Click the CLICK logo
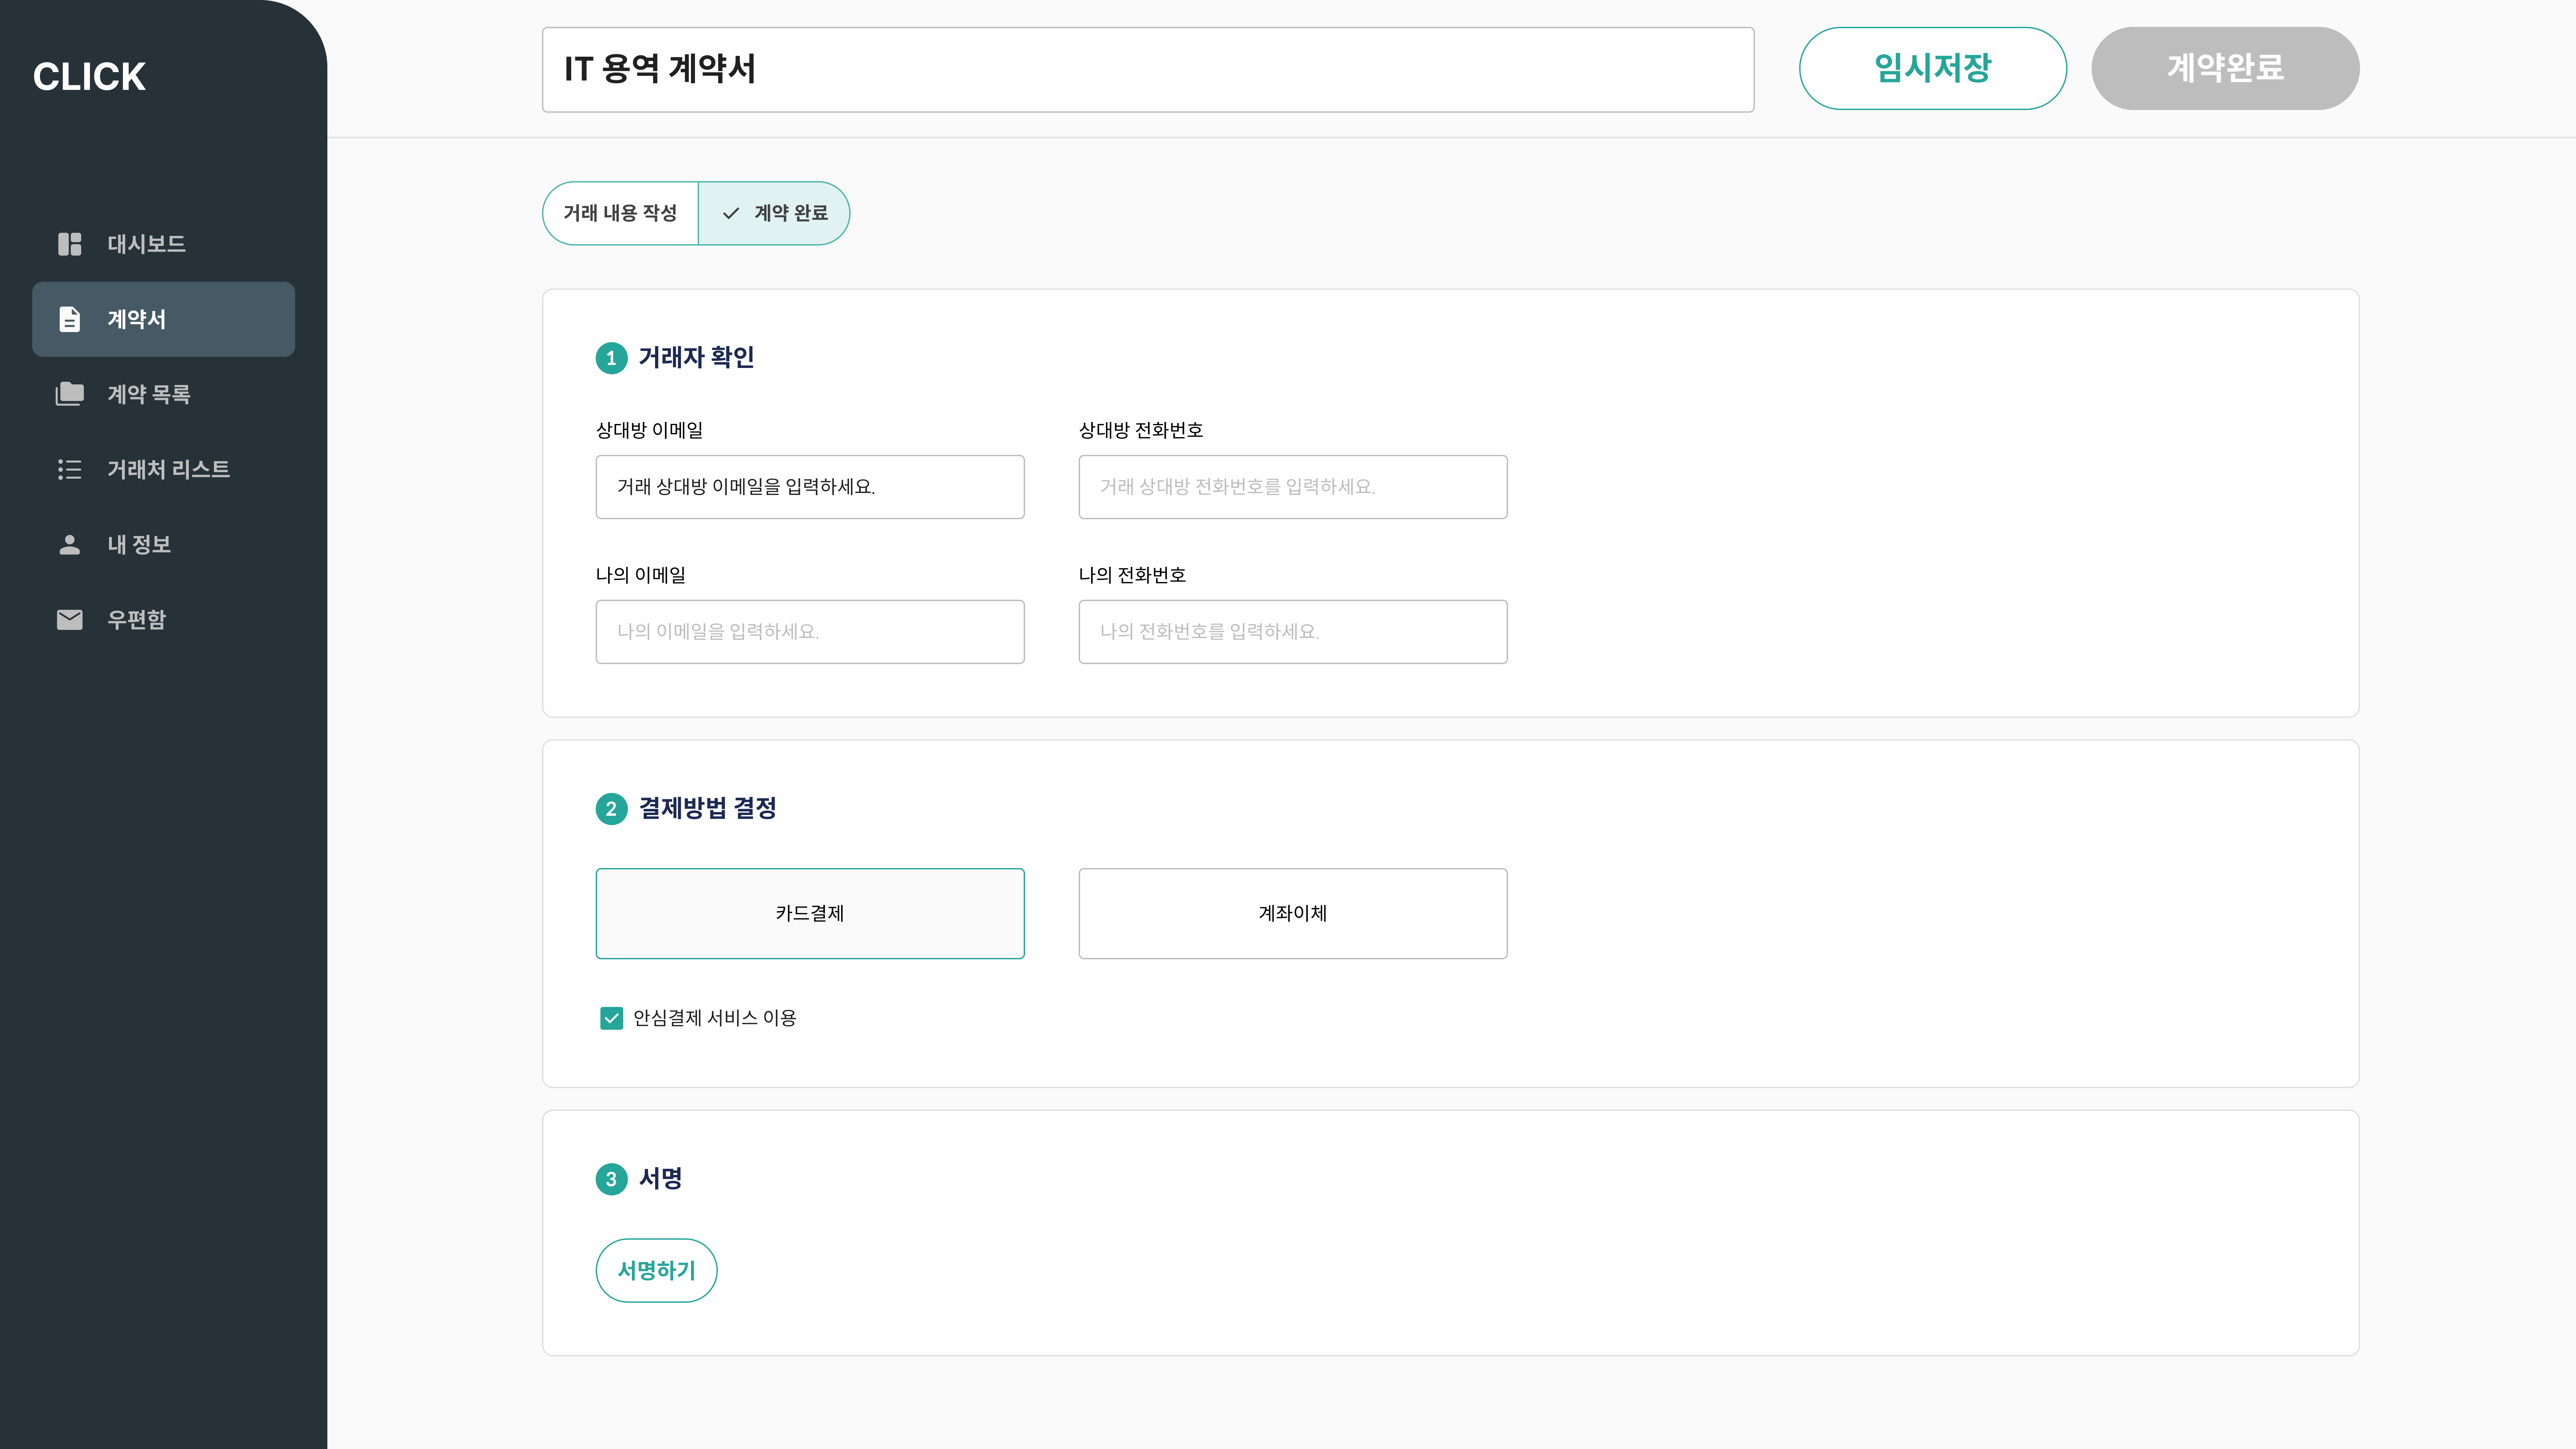2576x1449 pixels. tap(89, 76)
